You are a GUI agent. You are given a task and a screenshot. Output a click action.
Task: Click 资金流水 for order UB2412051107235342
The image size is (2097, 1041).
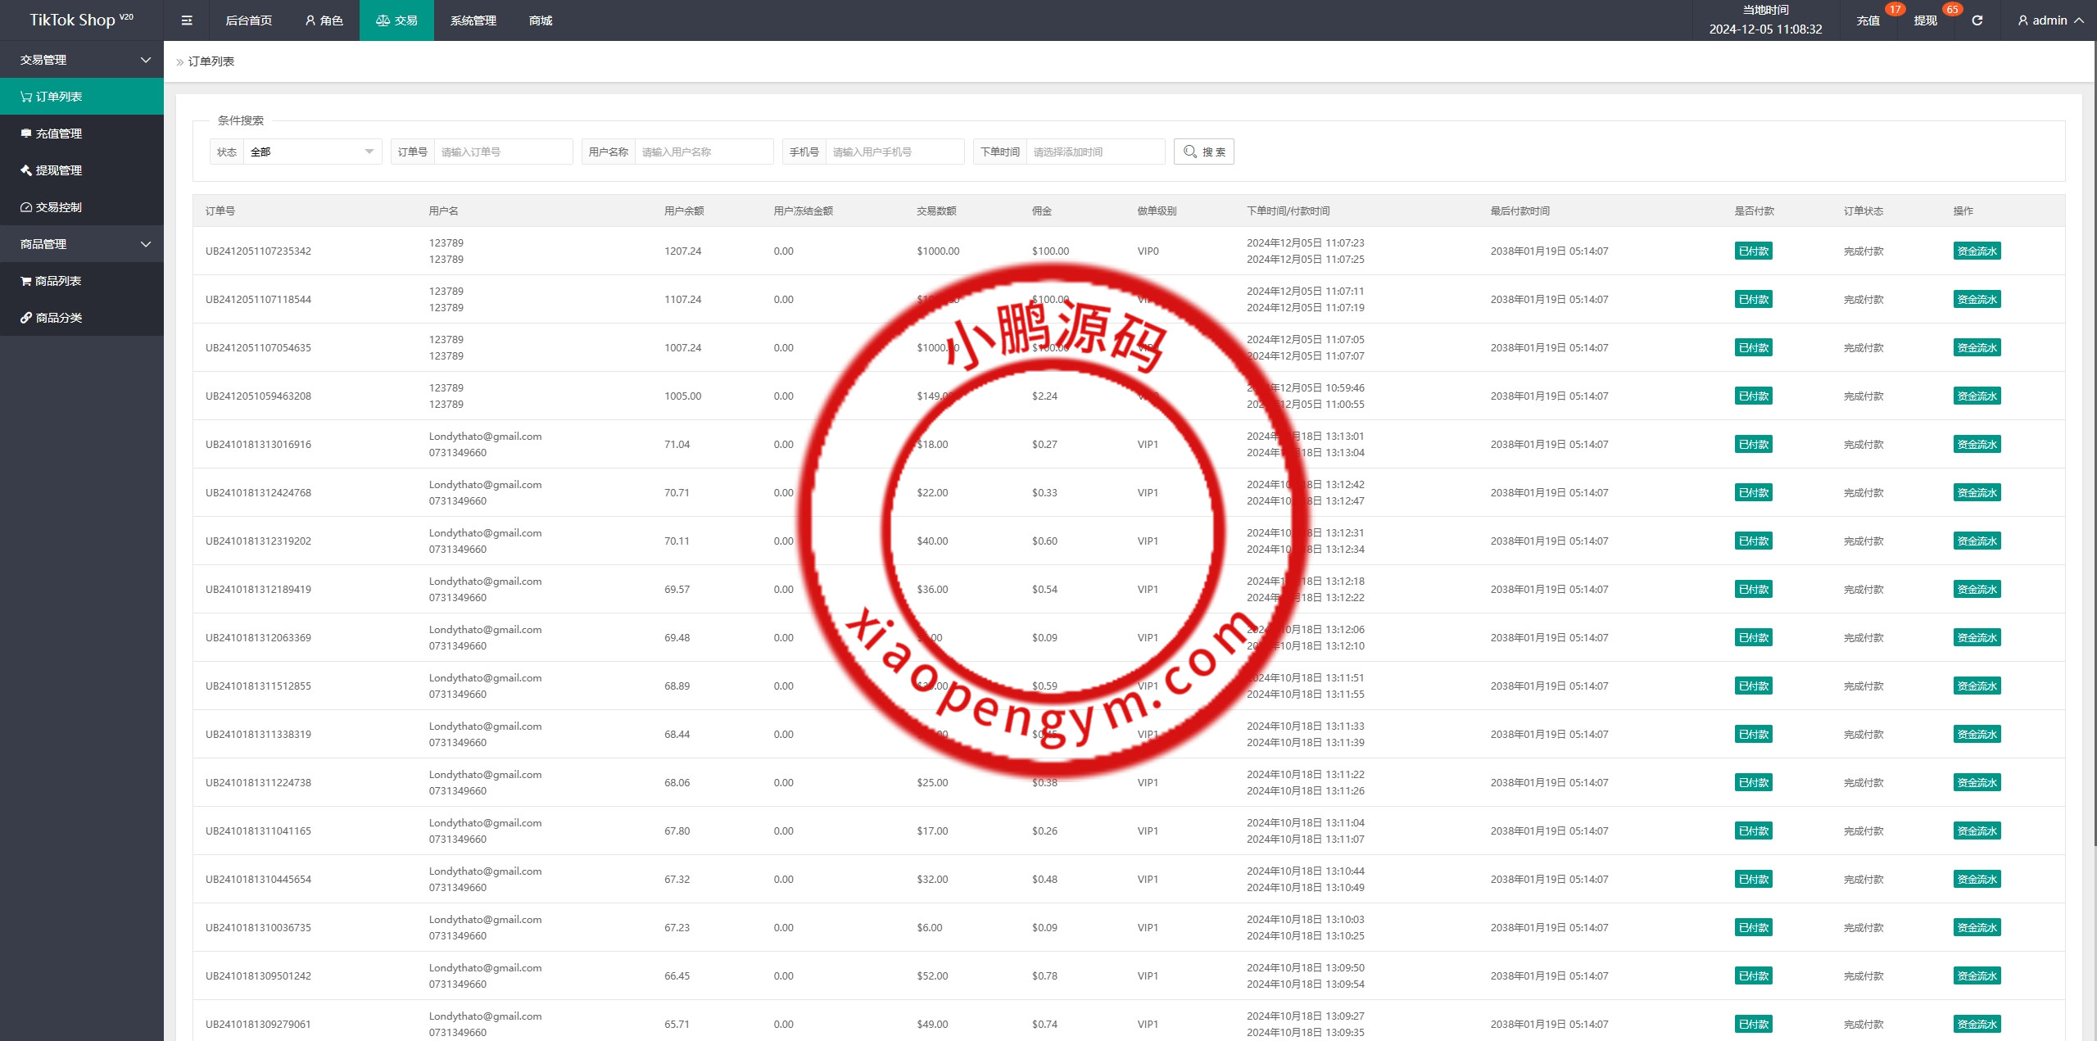pyautogui.click(x=1977, y=251)
